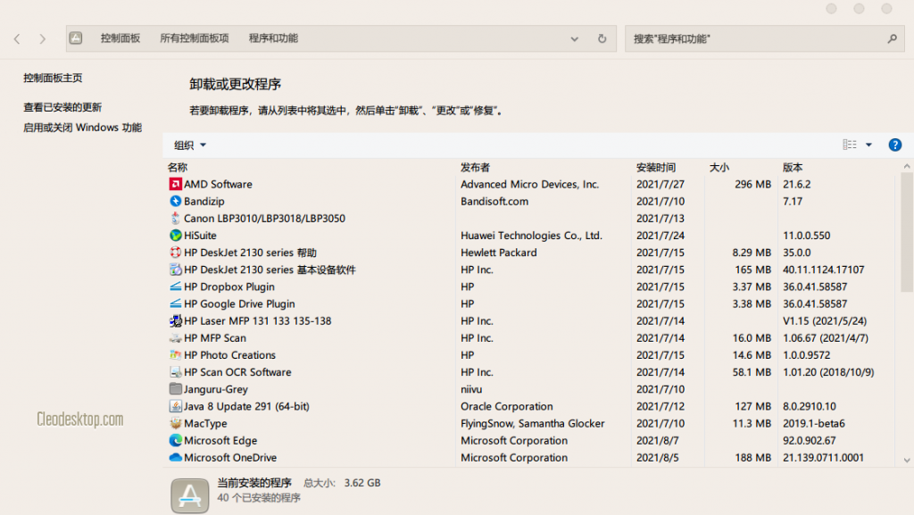Screen dimensions: 914x515
Task: Sort by the 大小 column header
Action: coord(719,168)
